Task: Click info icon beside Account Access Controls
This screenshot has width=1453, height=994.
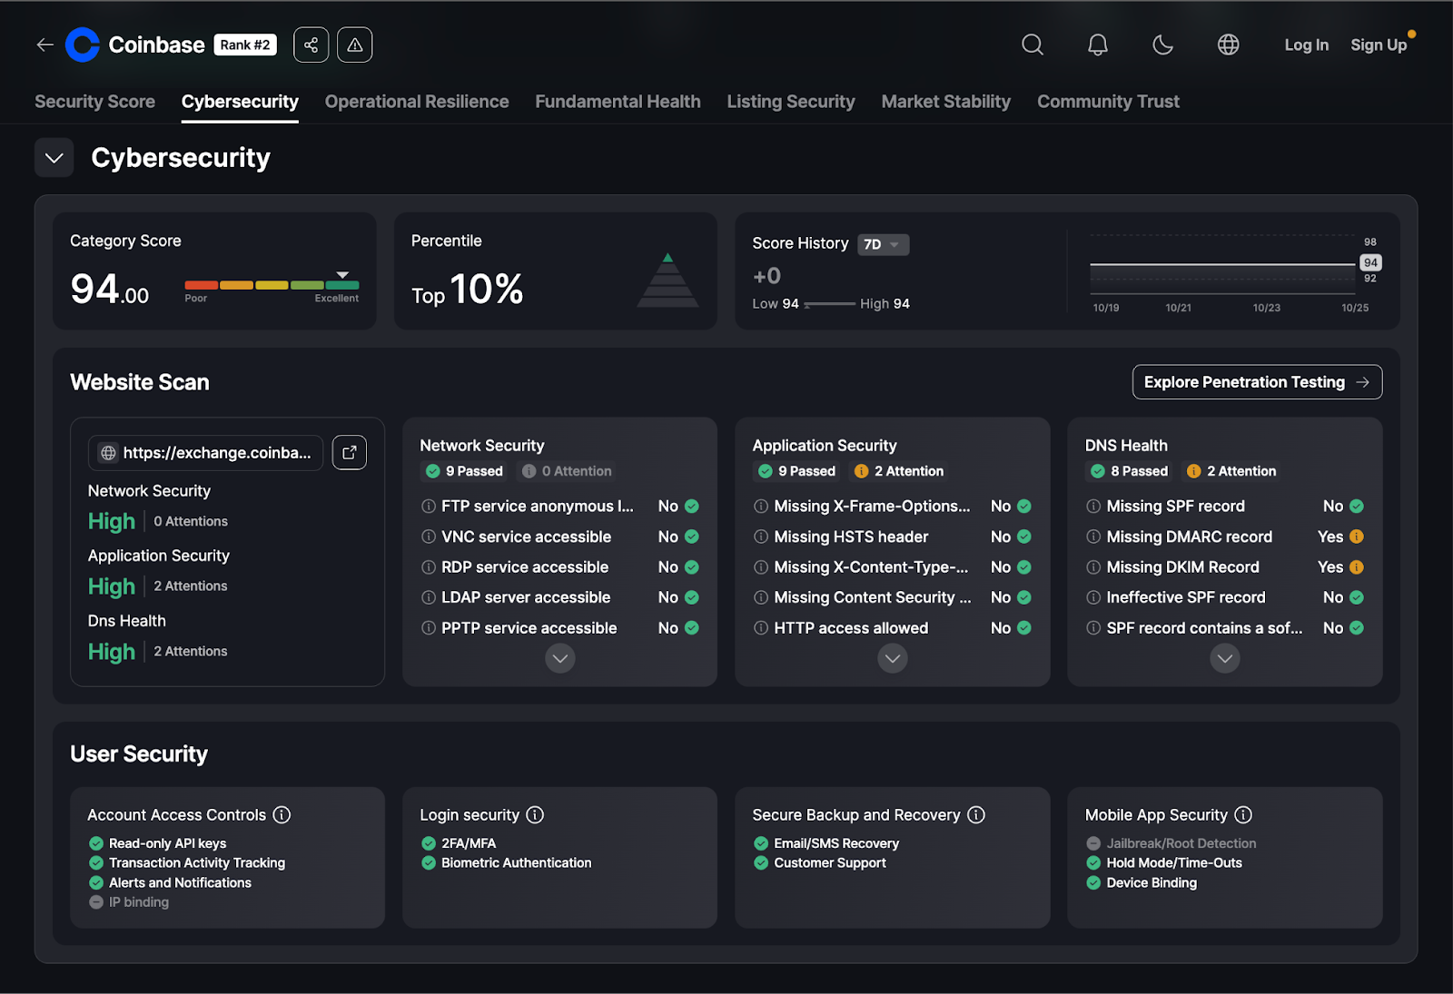Action: coord(282,814)
